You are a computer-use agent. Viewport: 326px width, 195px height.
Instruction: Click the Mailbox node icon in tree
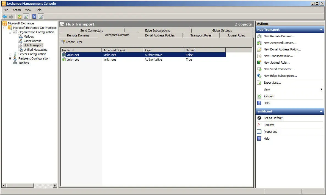(20, 36)
